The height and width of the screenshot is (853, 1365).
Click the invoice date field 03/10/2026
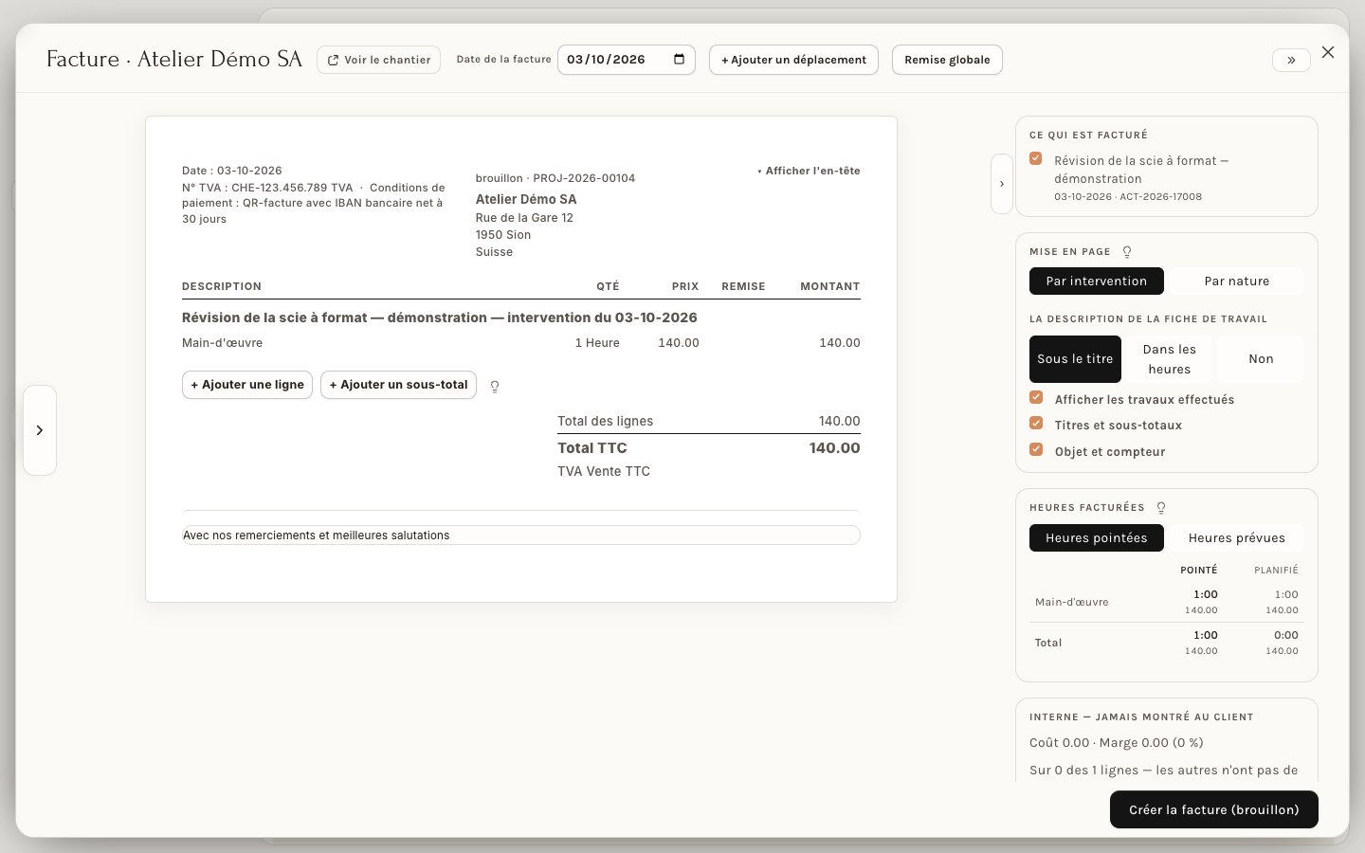[627, 60]
